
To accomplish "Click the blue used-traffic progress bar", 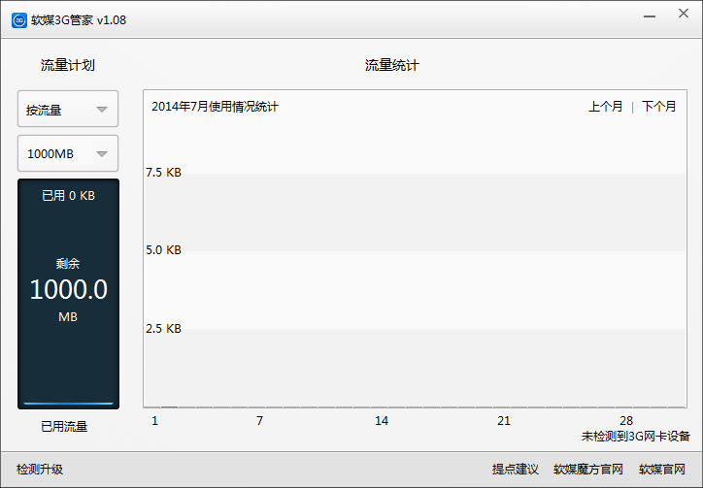I will click(68, 404).
